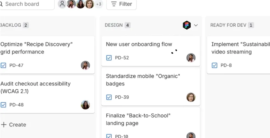The image size is (270, 138).
Task: Expand the chevron in Design column header
Action: pyautogui.click(x=196, y=25)
